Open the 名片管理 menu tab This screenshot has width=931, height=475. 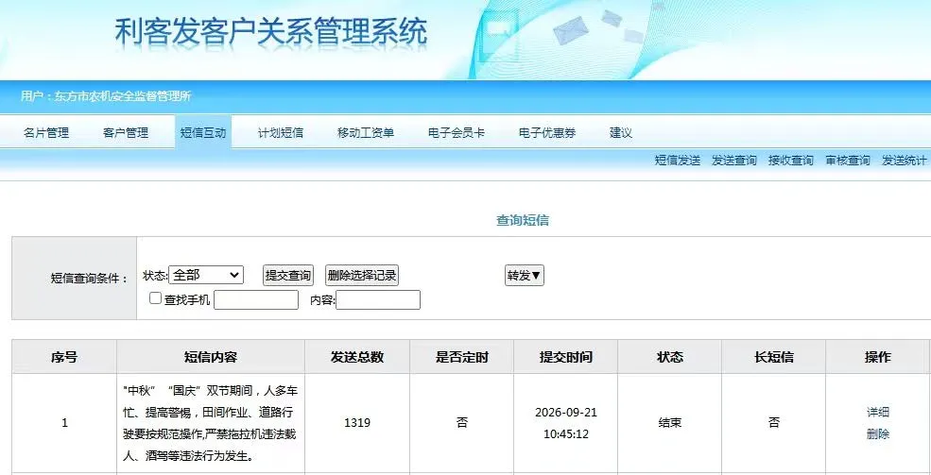[46, 133]
